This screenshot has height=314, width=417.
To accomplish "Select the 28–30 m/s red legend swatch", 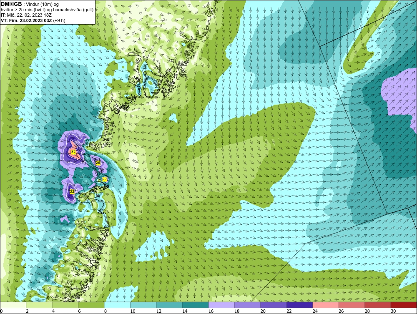I will click(378, 305).
